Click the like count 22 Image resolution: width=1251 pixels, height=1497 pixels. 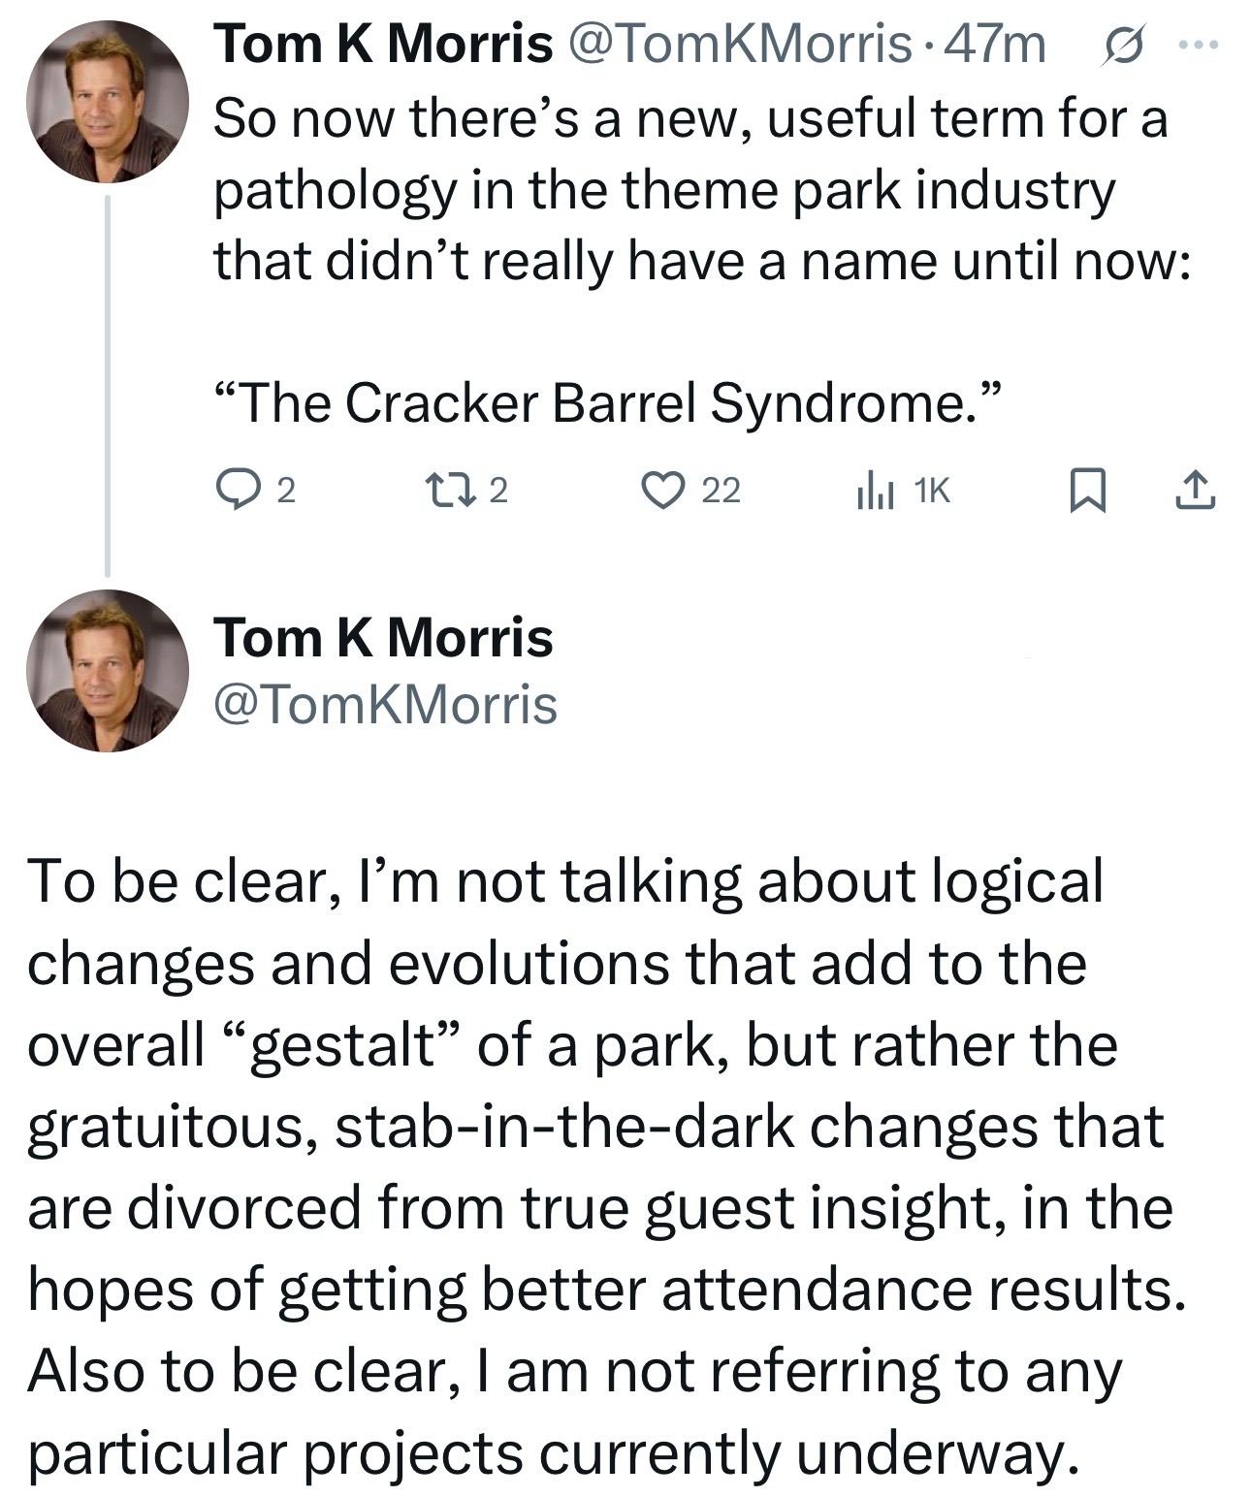click(721, 492)
